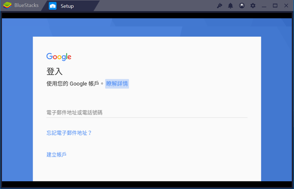The width and height of the screenshot is (294, 189).
Task: Click the 登入 heading text
Action: click(55, 71)
